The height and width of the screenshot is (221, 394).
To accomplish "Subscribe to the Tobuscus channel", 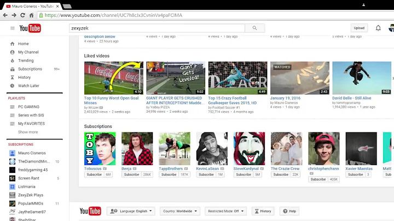I will pyautogui.click(x=94, y=175).
